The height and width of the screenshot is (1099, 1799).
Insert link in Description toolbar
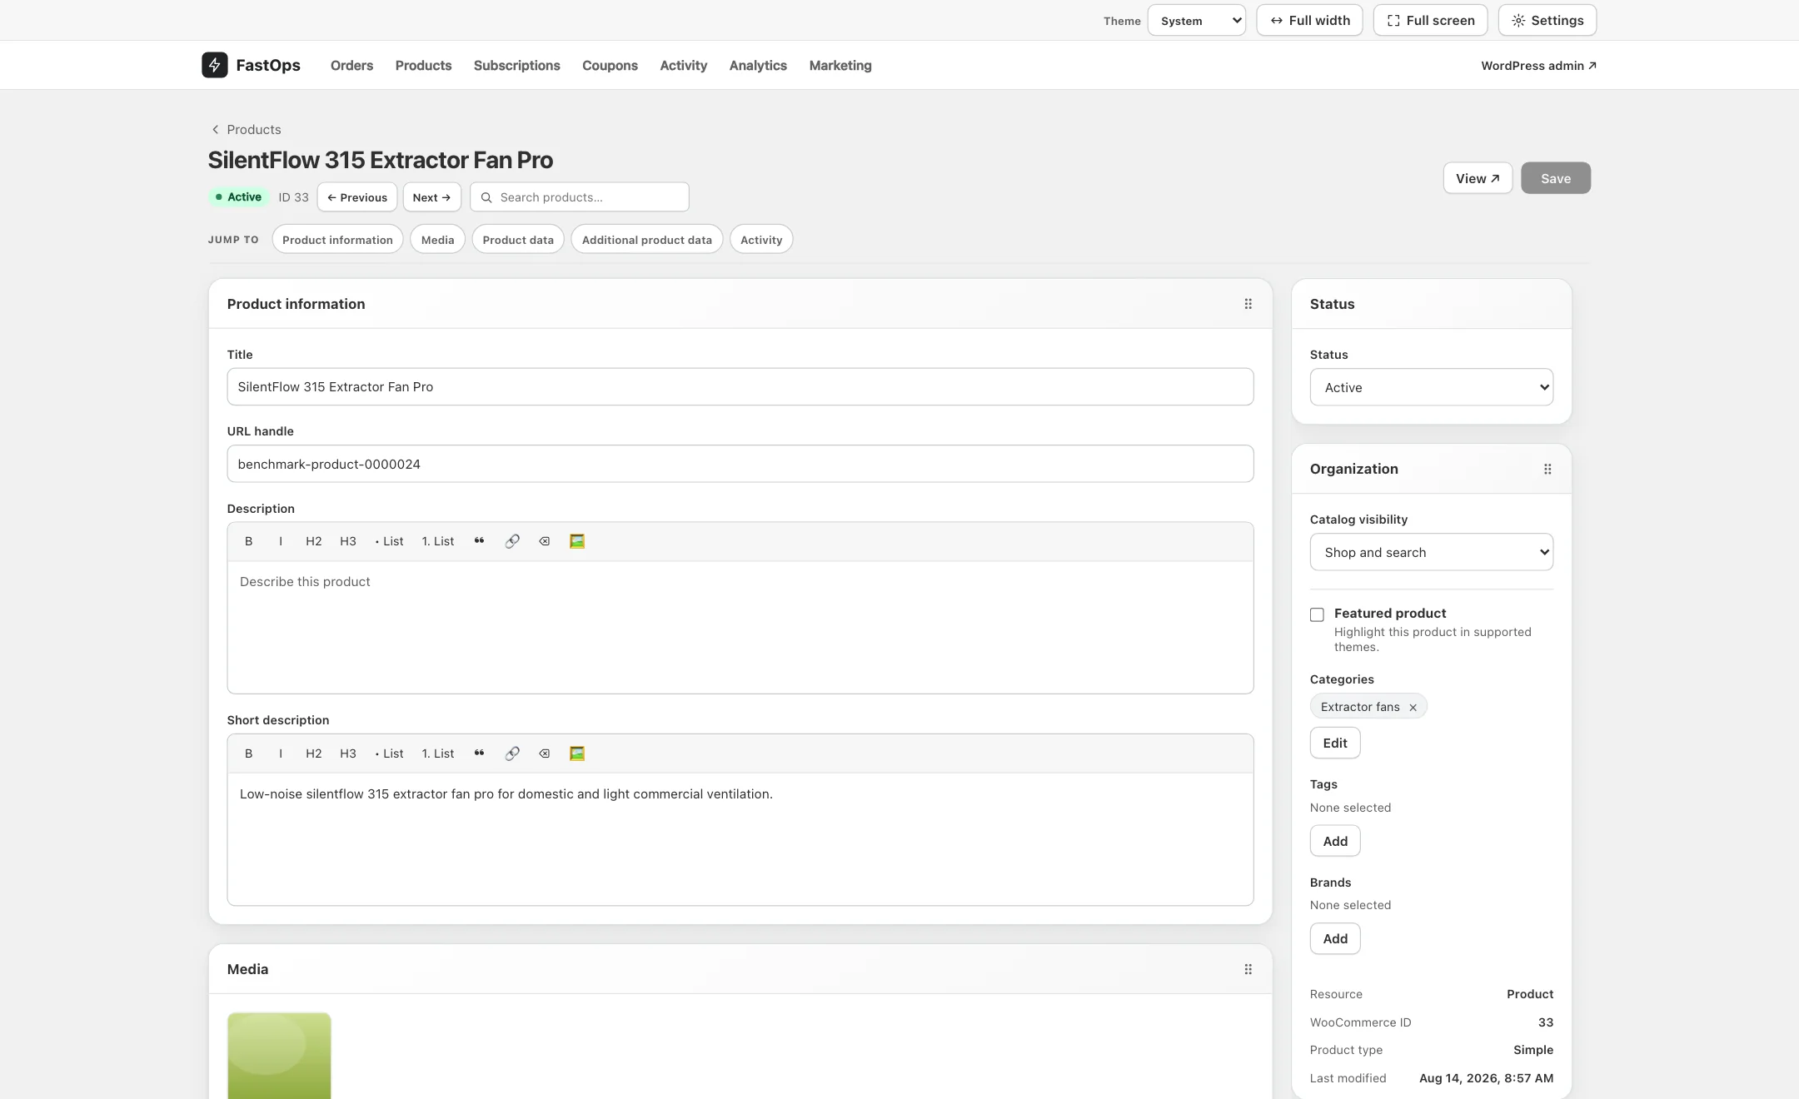point(512,541)
